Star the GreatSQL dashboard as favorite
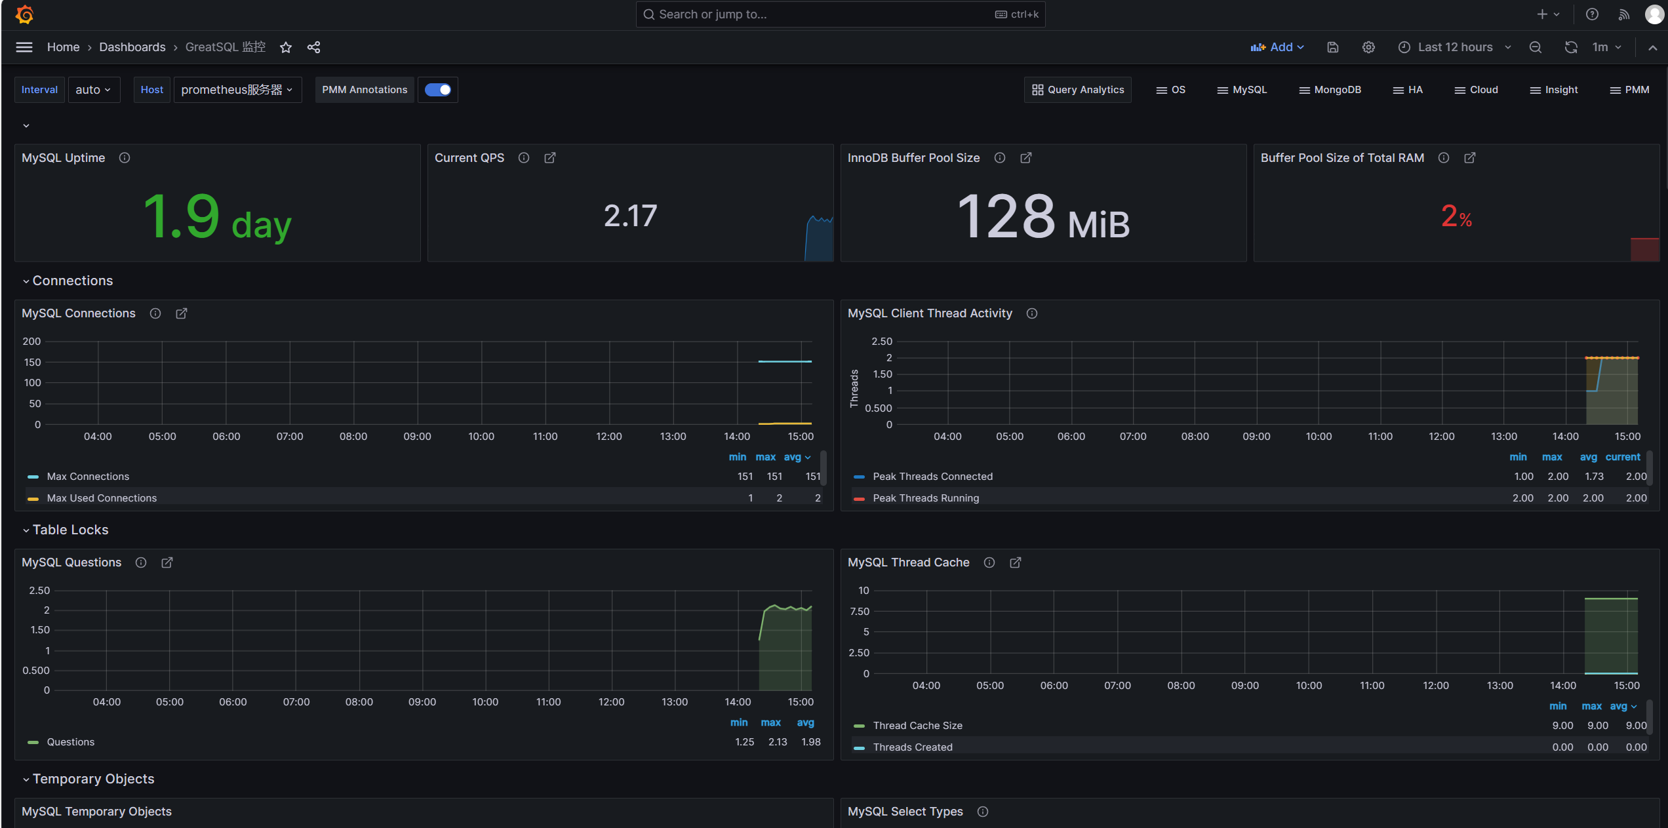Image resolution: width=1668 pixels, height=828 pixels. click(286, 47)
